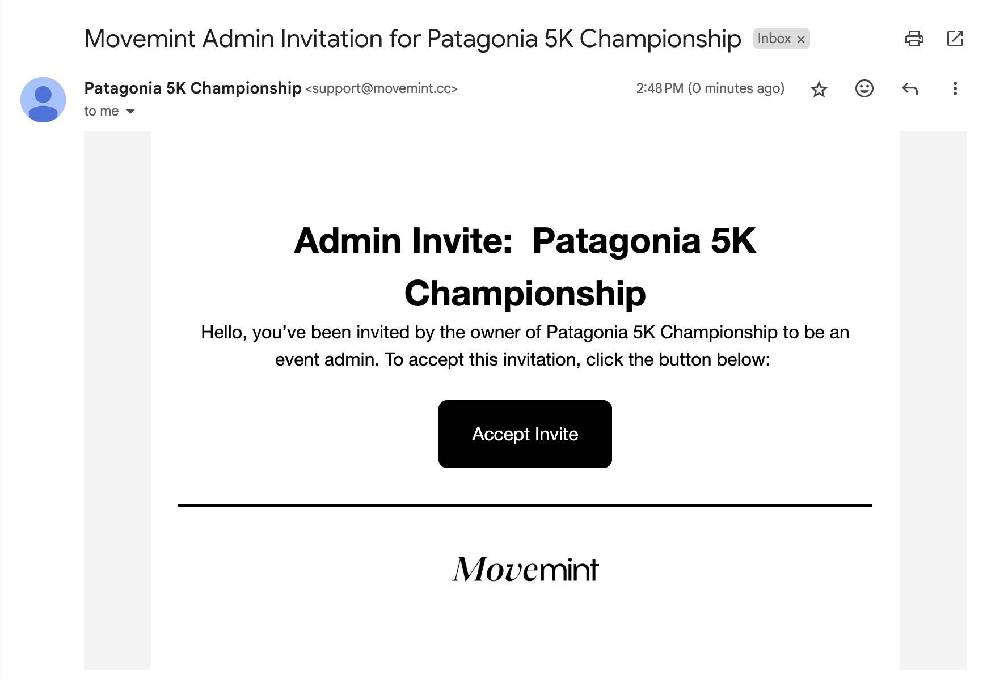Click the 'to me' recipient text
This screenshot has width=987, height=679.
102,111
